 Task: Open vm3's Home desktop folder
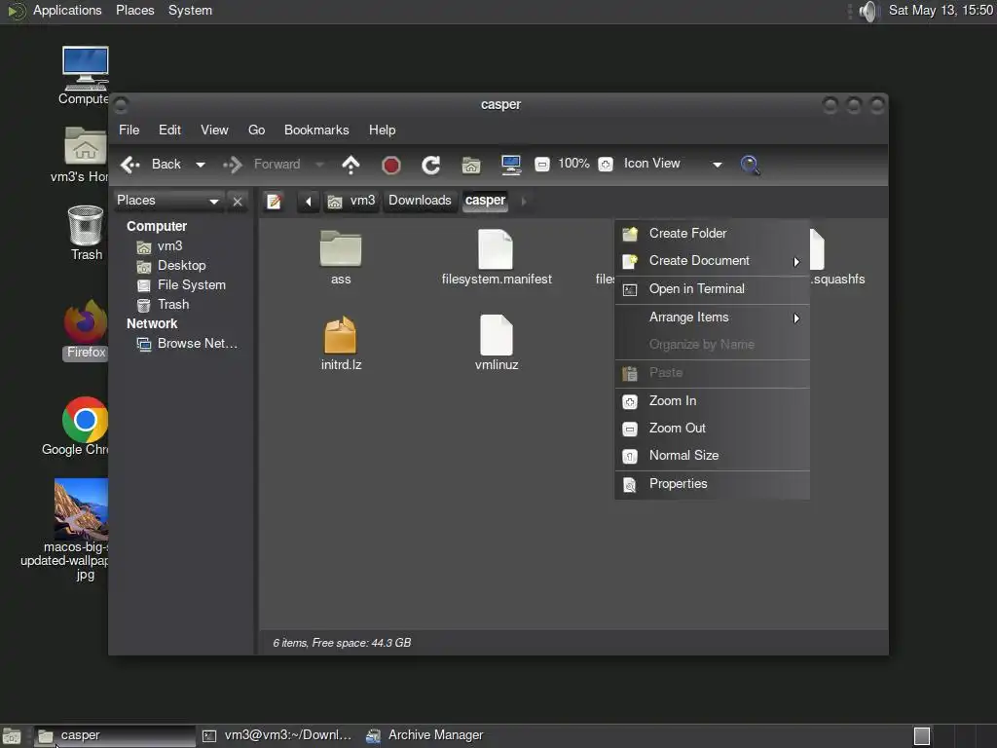86,146
